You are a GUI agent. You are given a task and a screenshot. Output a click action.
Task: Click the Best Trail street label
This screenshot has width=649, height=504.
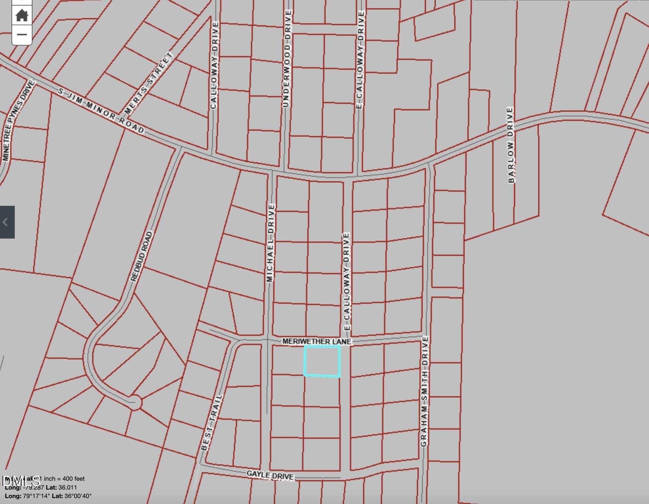(x=212, y=423)
